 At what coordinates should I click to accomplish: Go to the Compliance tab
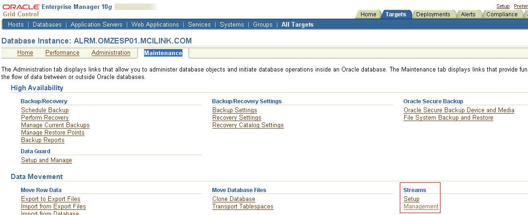coord(502,14)
